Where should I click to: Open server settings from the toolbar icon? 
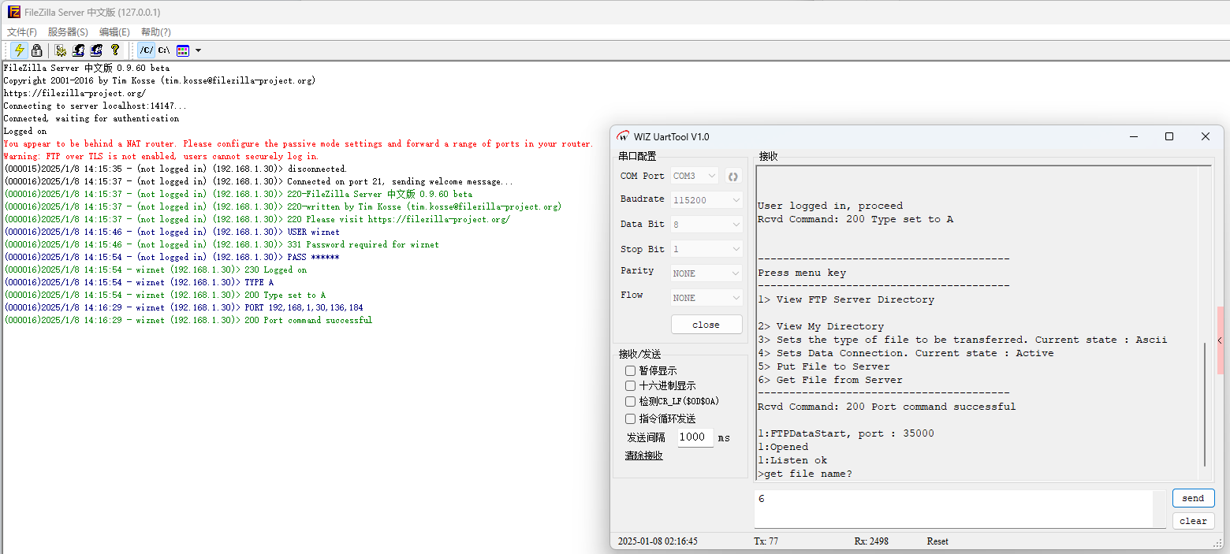click(61, 50)
